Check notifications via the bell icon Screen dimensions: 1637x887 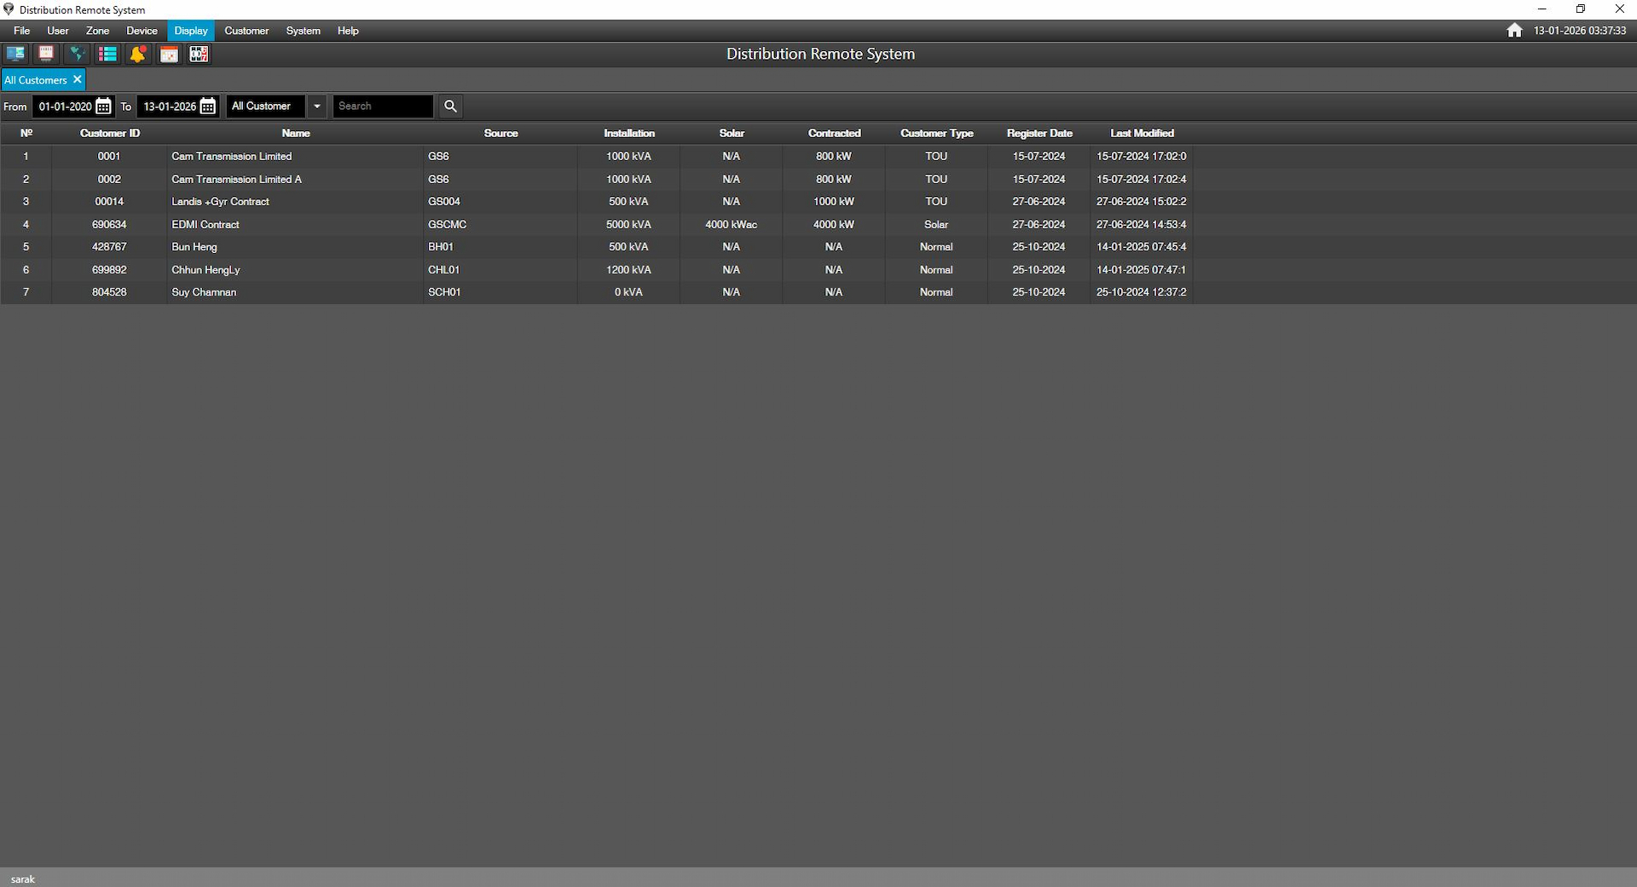137,54
